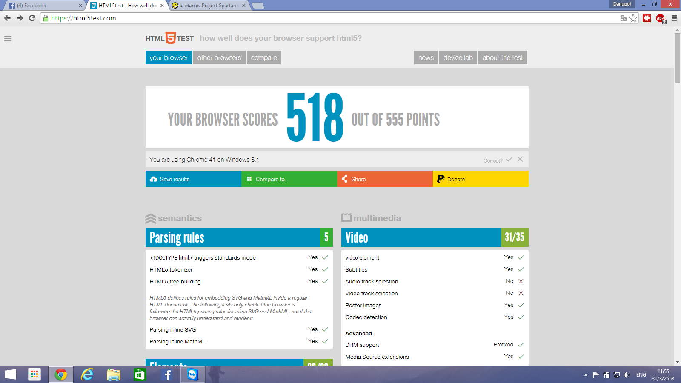The image size is (681, 383).
Task: Open the 'news' section
Action: [x=426, y=57]
